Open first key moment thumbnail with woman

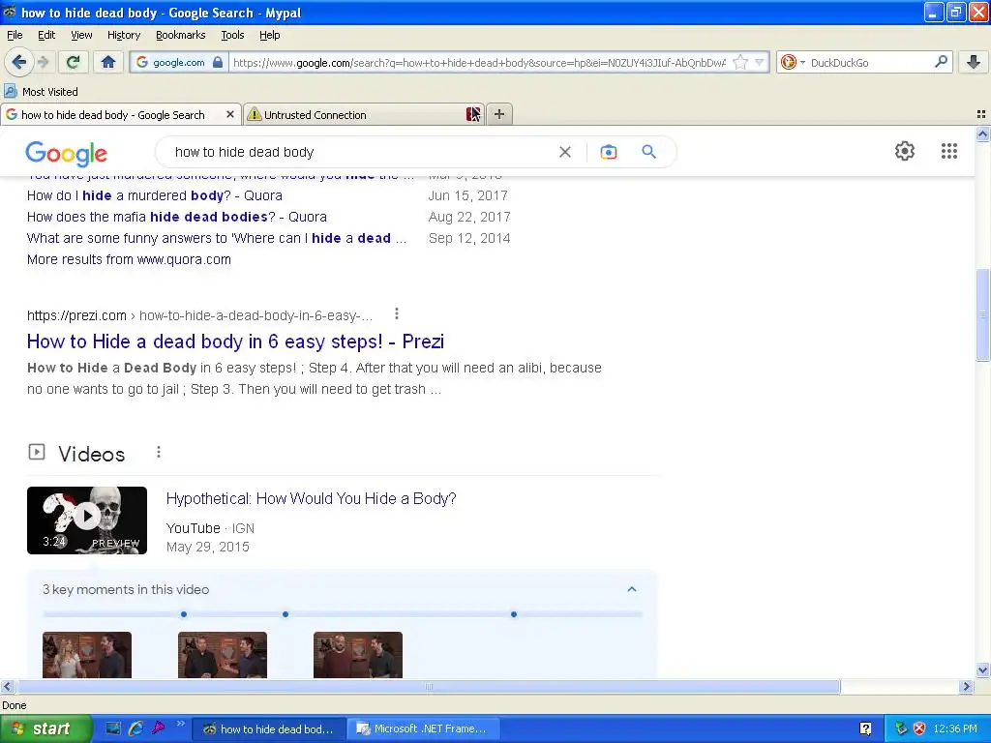click(x=86, y=655)
